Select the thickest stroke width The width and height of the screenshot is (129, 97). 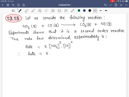106,11
